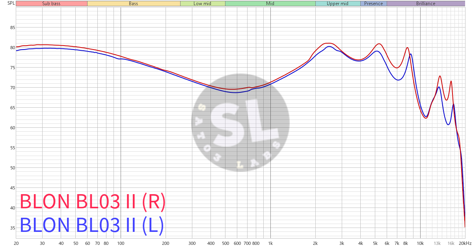Image resolution: width=473 pixels, height=248 pixels.
Task: Click the 100 Hz frequency axis label
Action: 121,243
